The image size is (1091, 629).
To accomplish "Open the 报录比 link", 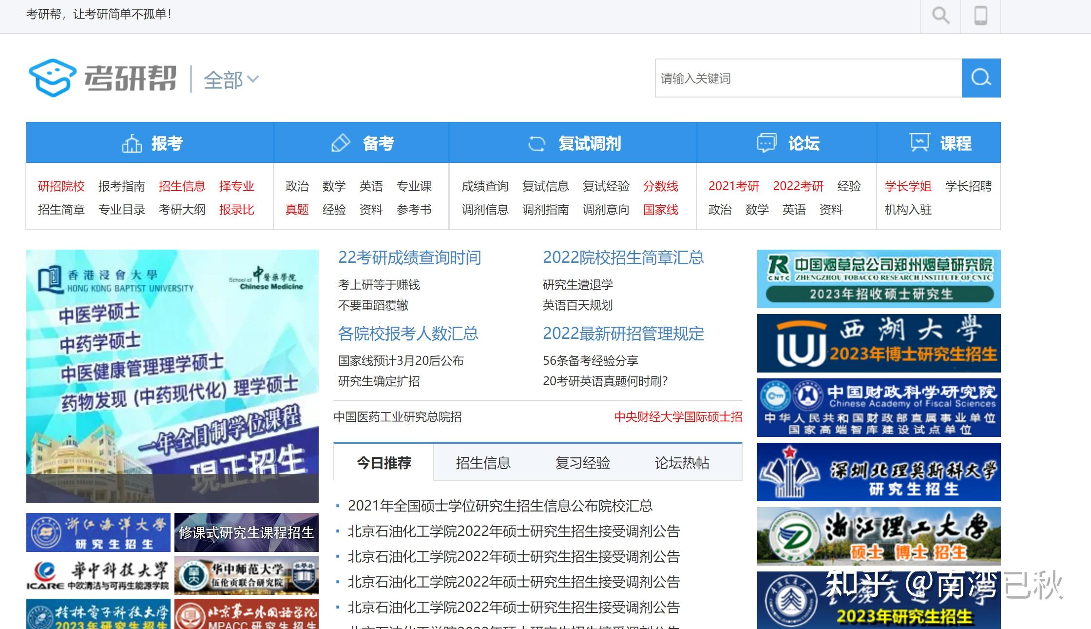I will tap(237, 210).
